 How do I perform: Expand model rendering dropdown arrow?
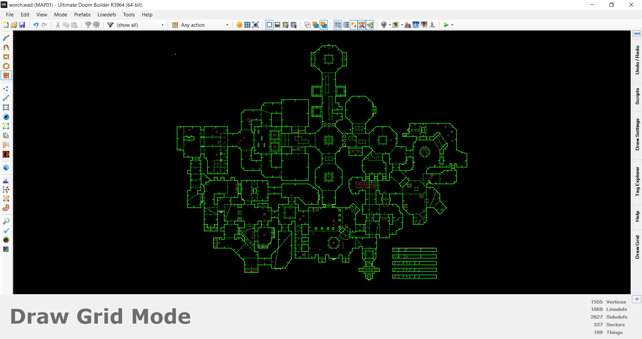point(402,25)
